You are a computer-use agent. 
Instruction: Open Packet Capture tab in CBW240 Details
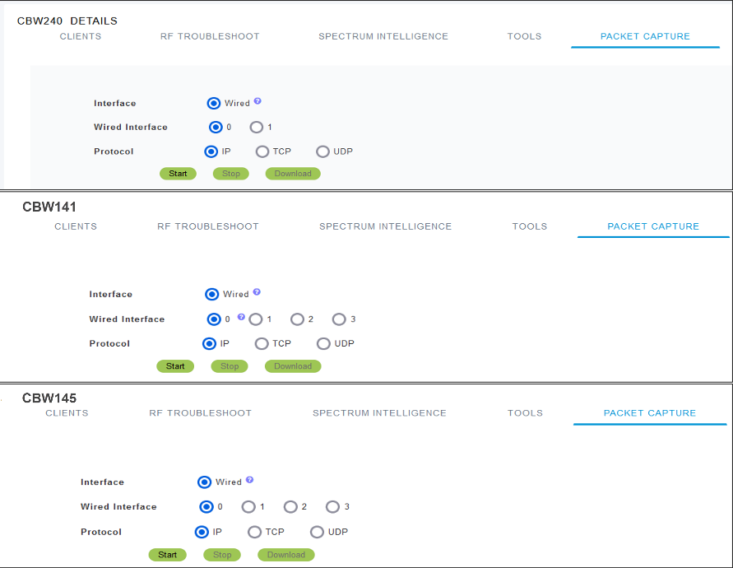click(645, 36)
